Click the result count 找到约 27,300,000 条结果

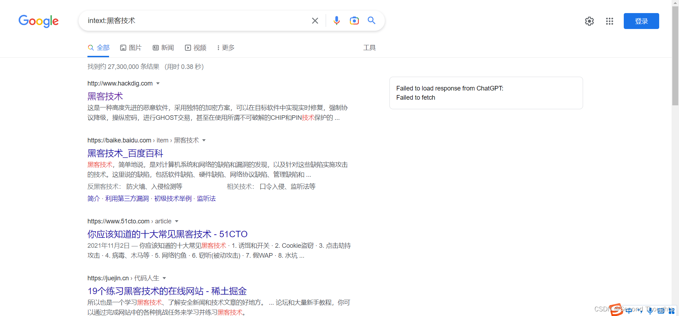click(123, 67)
